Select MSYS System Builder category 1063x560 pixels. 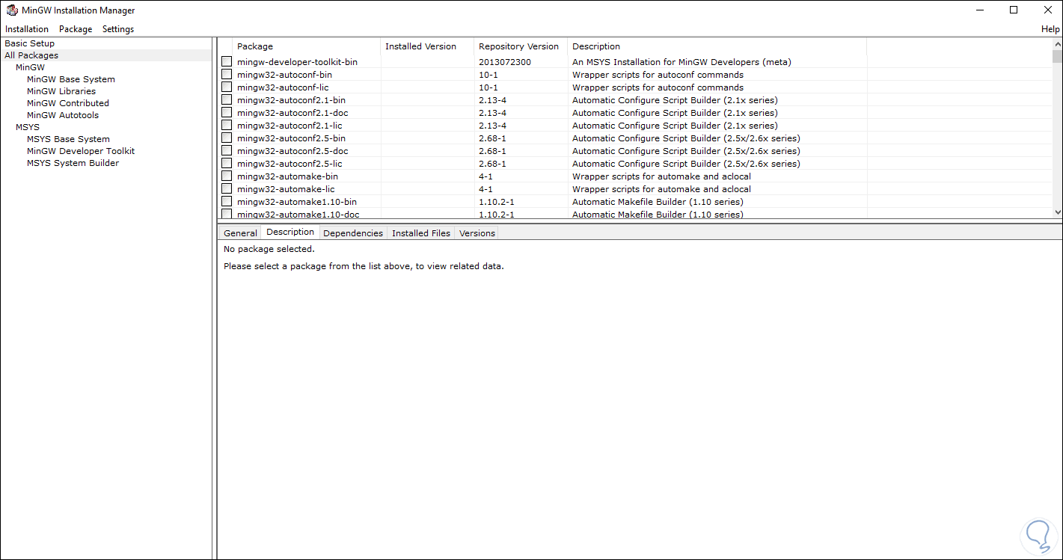(73, 163)
